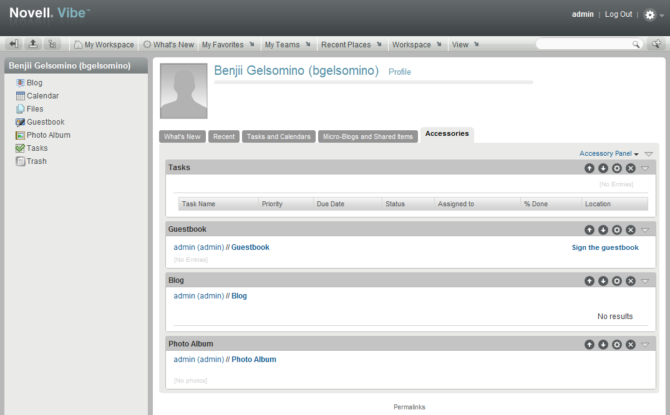The height and width of the screenshot is (415, 670).
Task: Open the Micro-Blogs and Shared Items tab
Action: point(367,136)
